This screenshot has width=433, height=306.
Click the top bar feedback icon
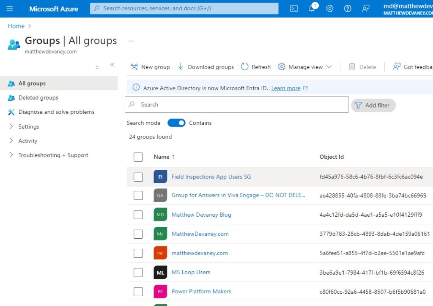click(366, 8)
